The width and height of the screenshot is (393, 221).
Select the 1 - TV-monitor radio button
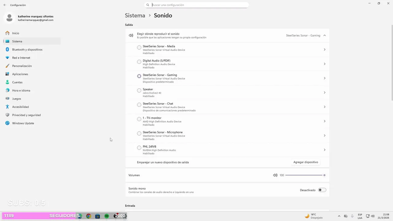[139, 119]
